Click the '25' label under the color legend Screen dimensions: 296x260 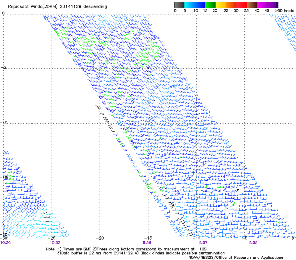(226, 11)
